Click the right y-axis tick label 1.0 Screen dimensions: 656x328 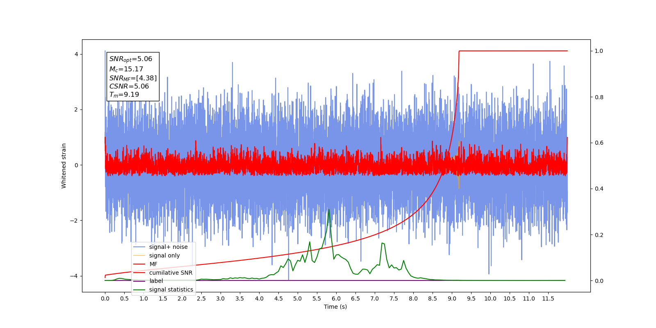coord(599,51)
